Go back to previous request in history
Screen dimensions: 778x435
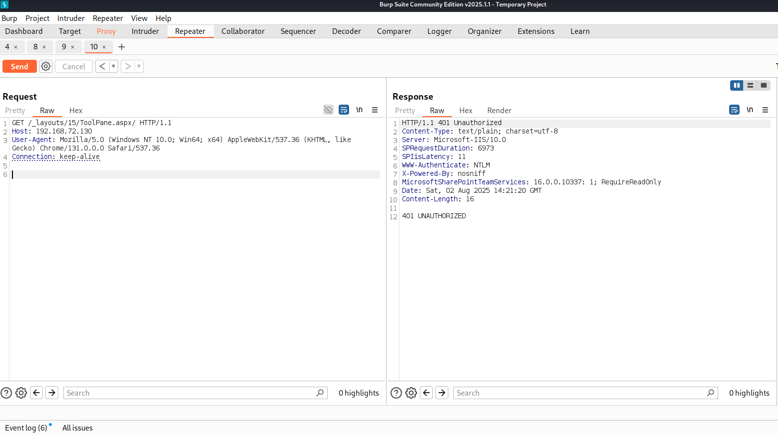coord(102,66)
